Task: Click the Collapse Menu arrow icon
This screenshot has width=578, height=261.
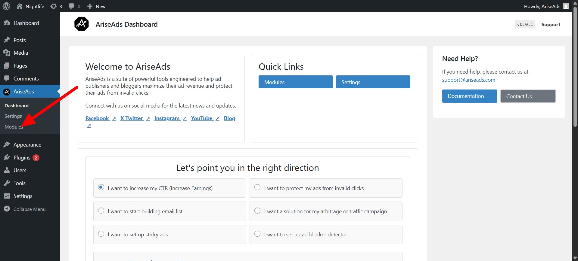Action: [7, 209]
